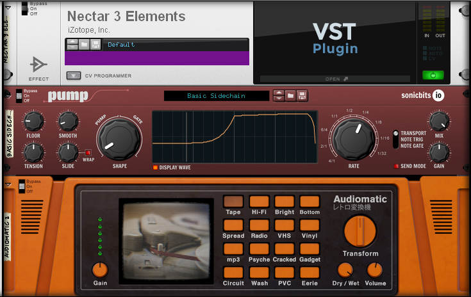Switch the TRANSPORT/NOTE TRIG/NOTE GATE selector

coord(396,139)
